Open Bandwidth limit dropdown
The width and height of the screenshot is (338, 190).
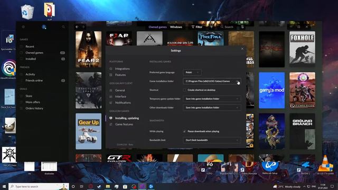click(212, 140)
